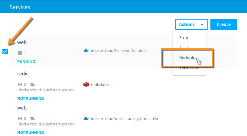247x136 pixels.
Task: Choose Stop from the Actions menu
Action: [x=184, y=38]
